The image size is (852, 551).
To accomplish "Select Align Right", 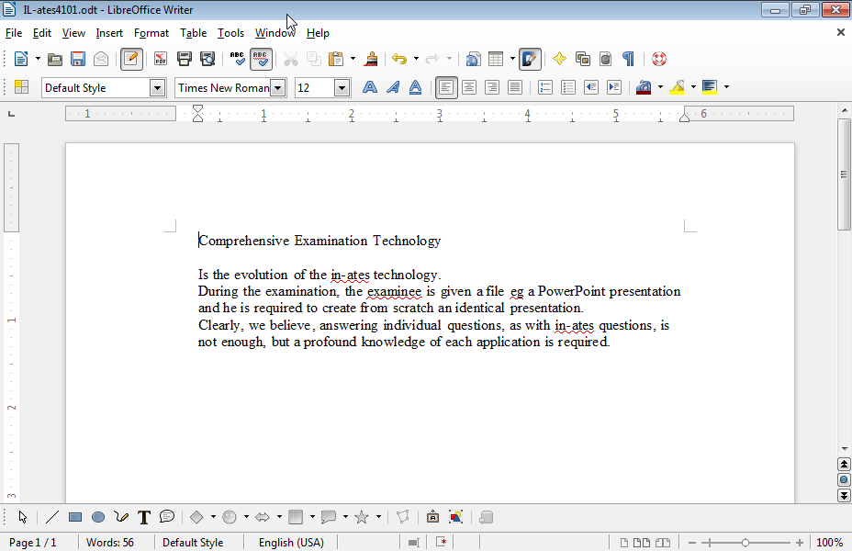I will (492, 87).
